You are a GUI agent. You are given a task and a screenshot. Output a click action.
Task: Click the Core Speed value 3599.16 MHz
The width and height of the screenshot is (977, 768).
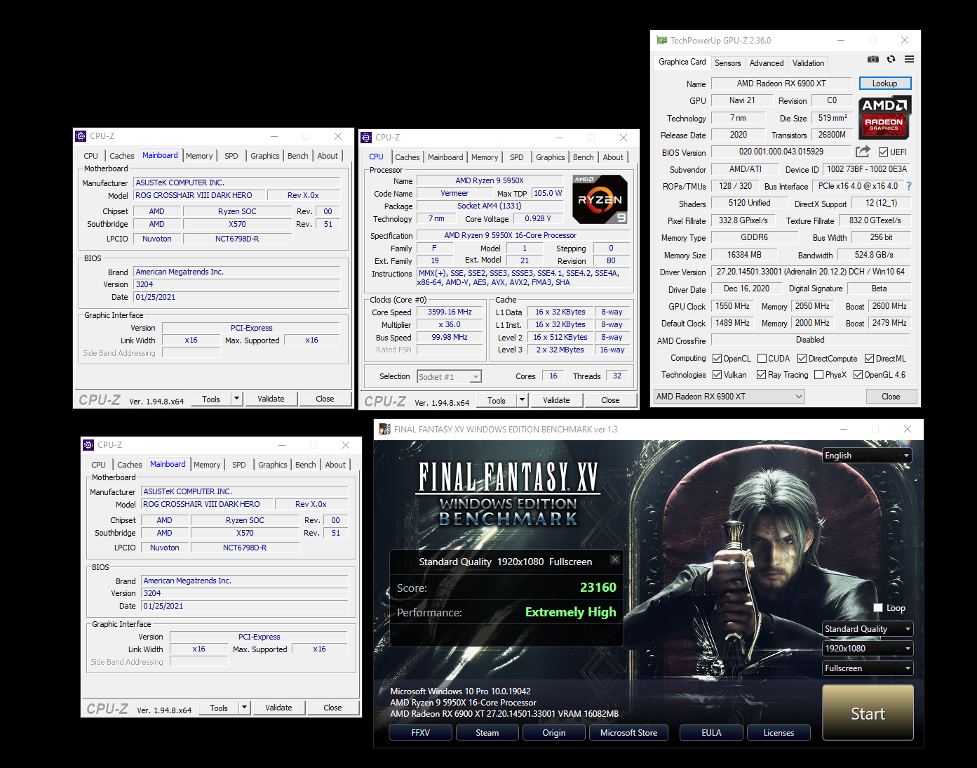click(450, 312)
